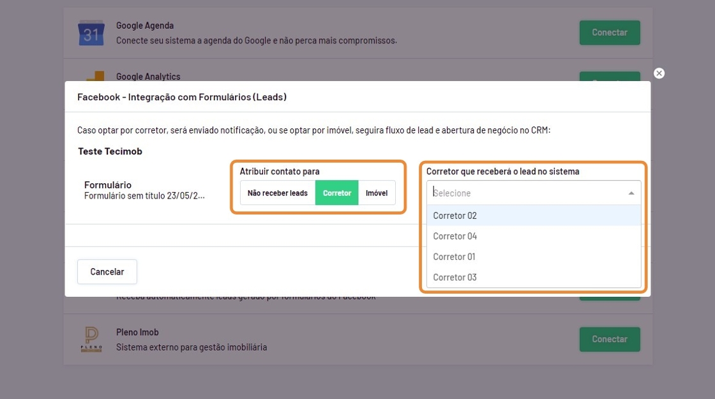The height and width of the screenshot is (399, 715).
Task: Click the "Formulário sem título" form entry
Action: (x=144, y=196)
